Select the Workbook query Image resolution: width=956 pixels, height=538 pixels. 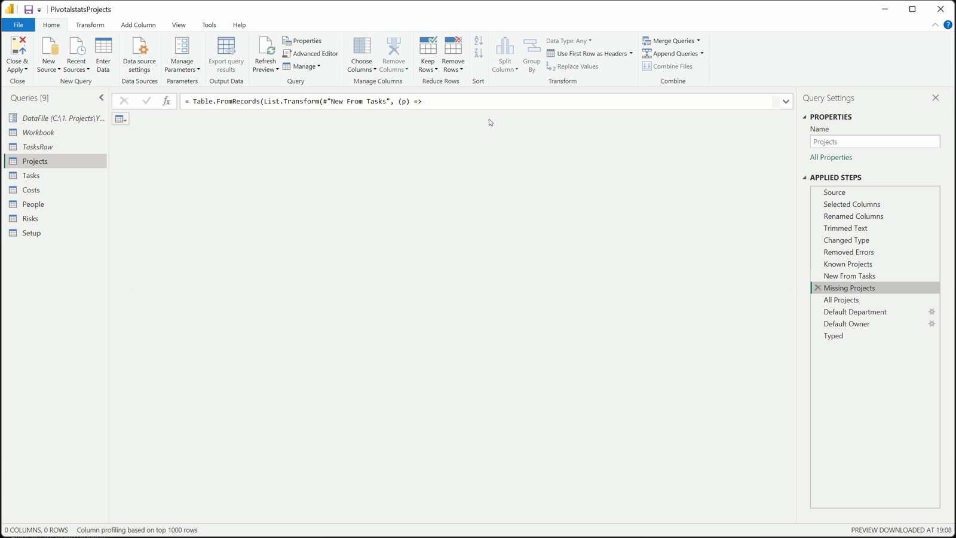click(56, 133)
